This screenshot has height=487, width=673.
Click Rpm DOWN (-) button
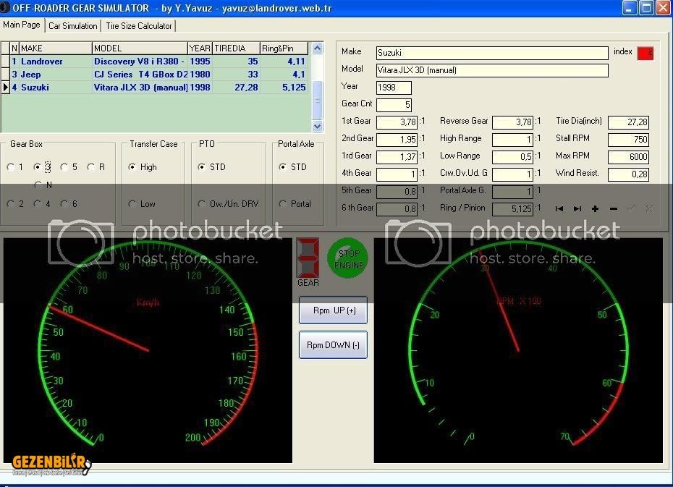click(x=333, y=345)
